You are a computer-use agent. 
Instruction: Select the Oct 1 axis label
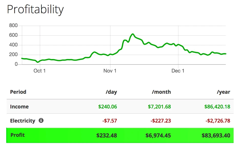coord(39,71)
